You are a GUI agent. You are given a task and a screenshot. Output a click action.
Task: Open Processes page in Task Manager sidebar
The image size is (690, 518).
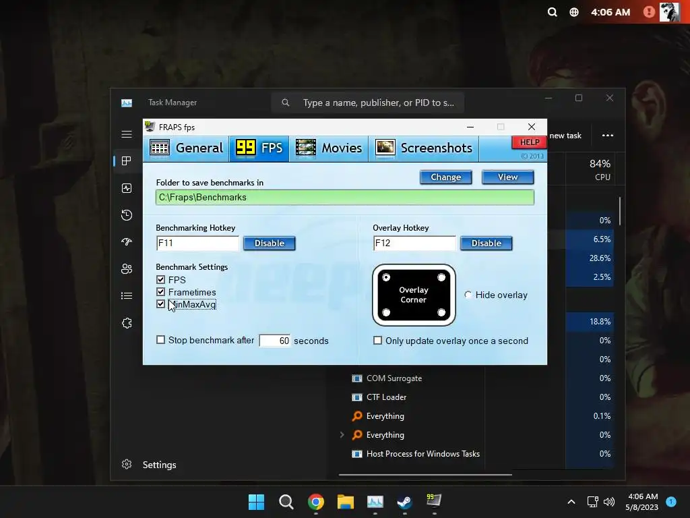point(127,161)
